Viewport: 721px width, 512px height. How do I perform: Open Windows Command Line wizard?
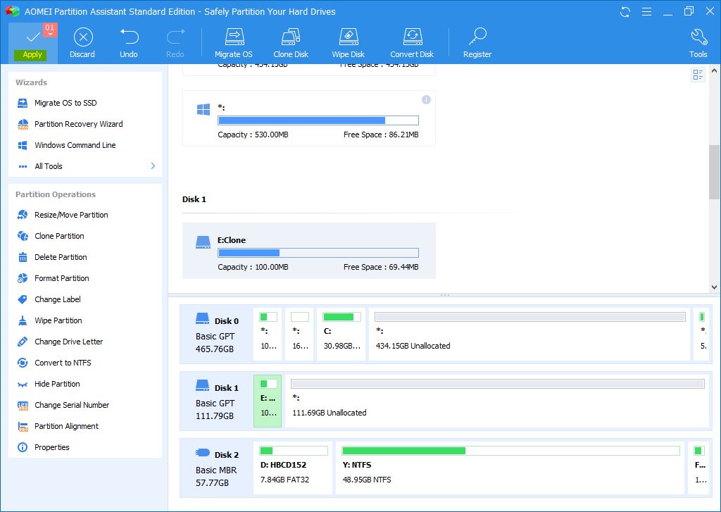pos(75,145)
